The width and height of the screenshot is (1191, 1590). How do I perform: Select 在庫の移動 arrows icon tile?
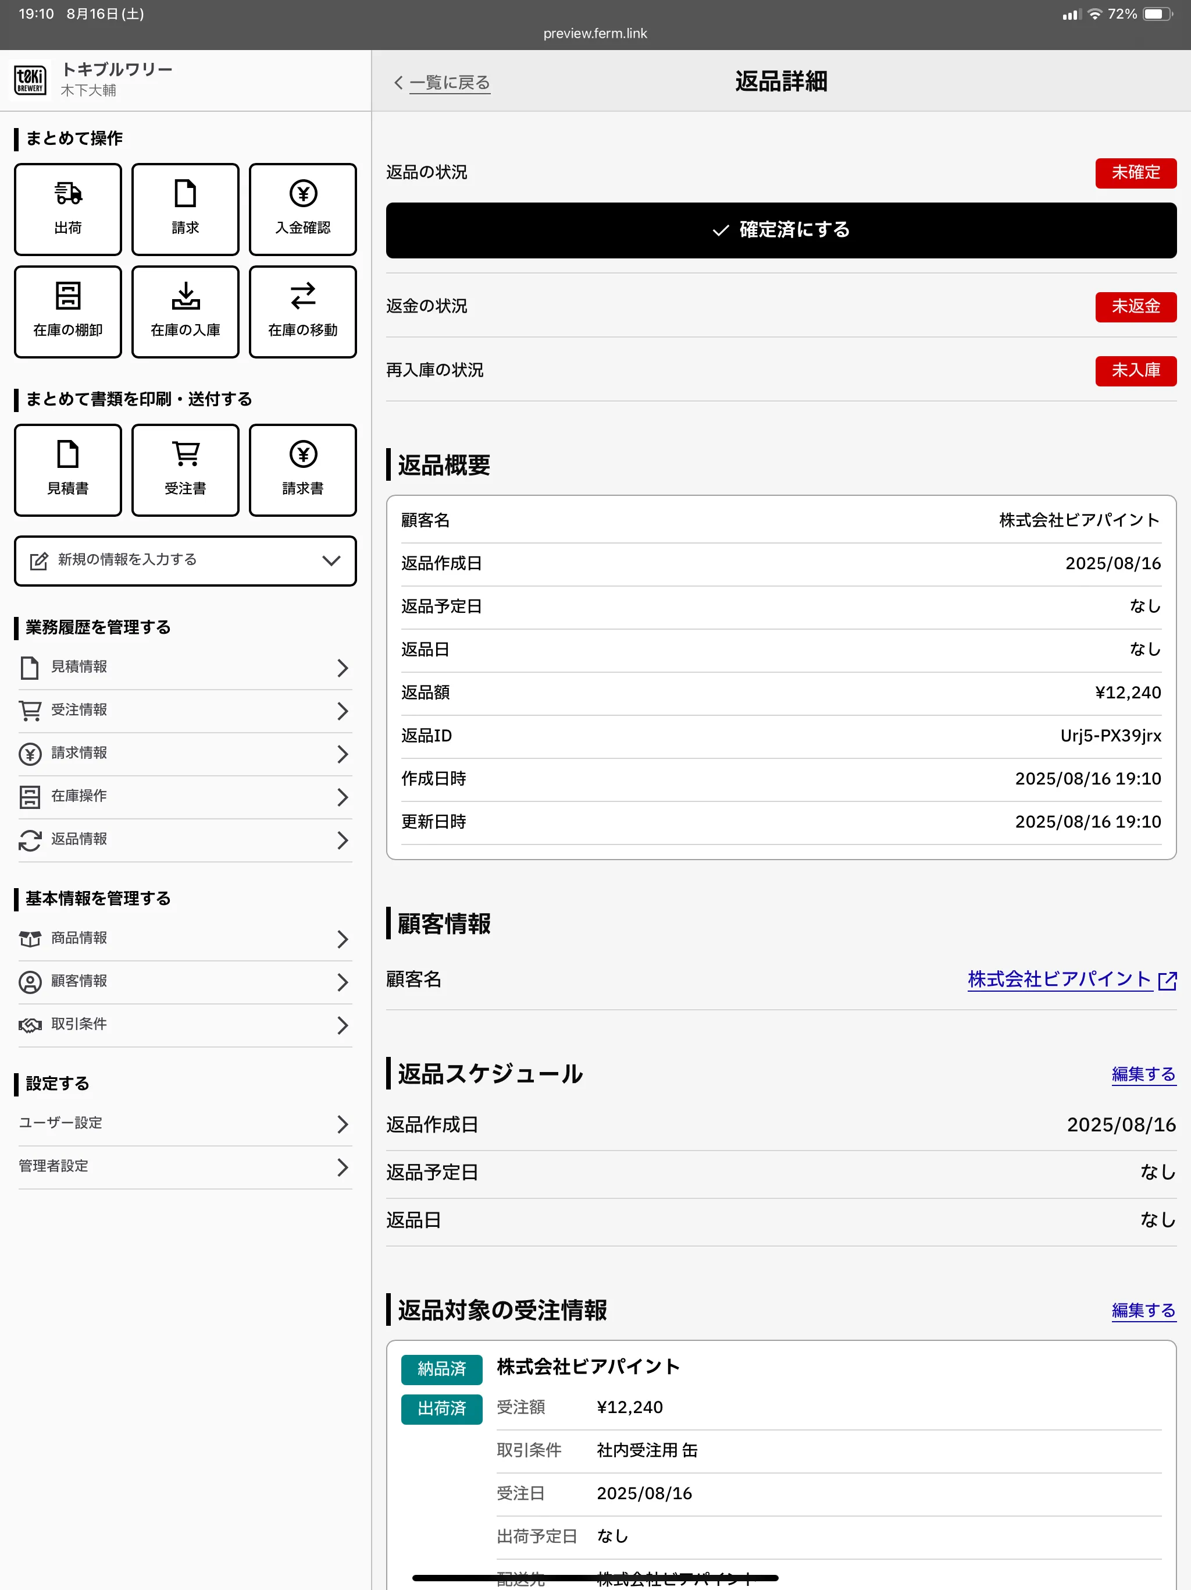302,311
